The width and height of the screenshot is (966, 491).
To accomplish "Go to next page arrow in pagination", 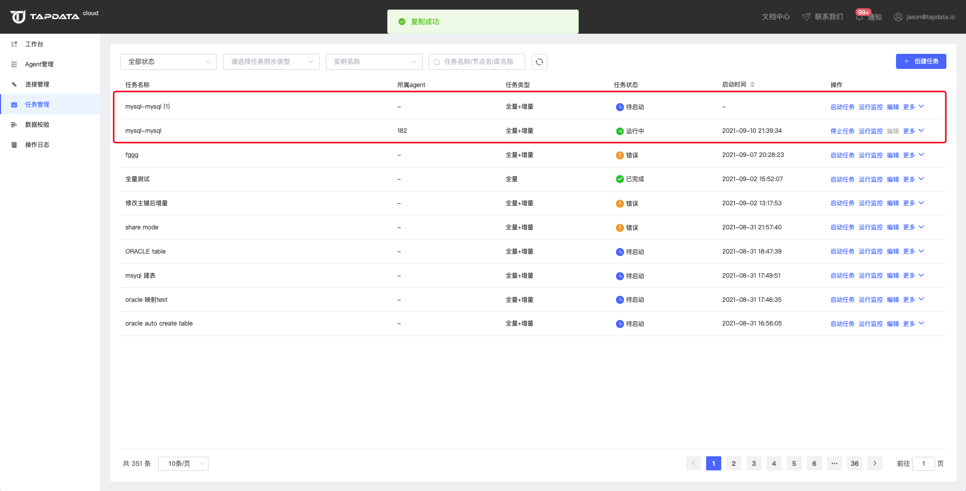I will click(875, 463).
